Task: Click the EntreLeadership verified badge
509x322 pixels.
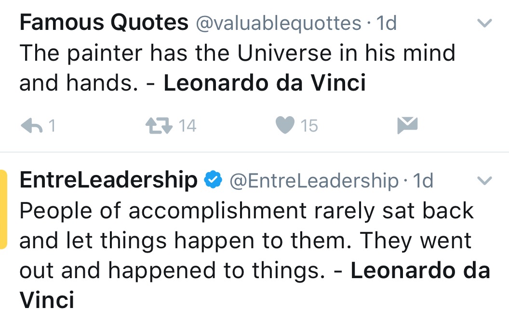Action: pos(213,180)
